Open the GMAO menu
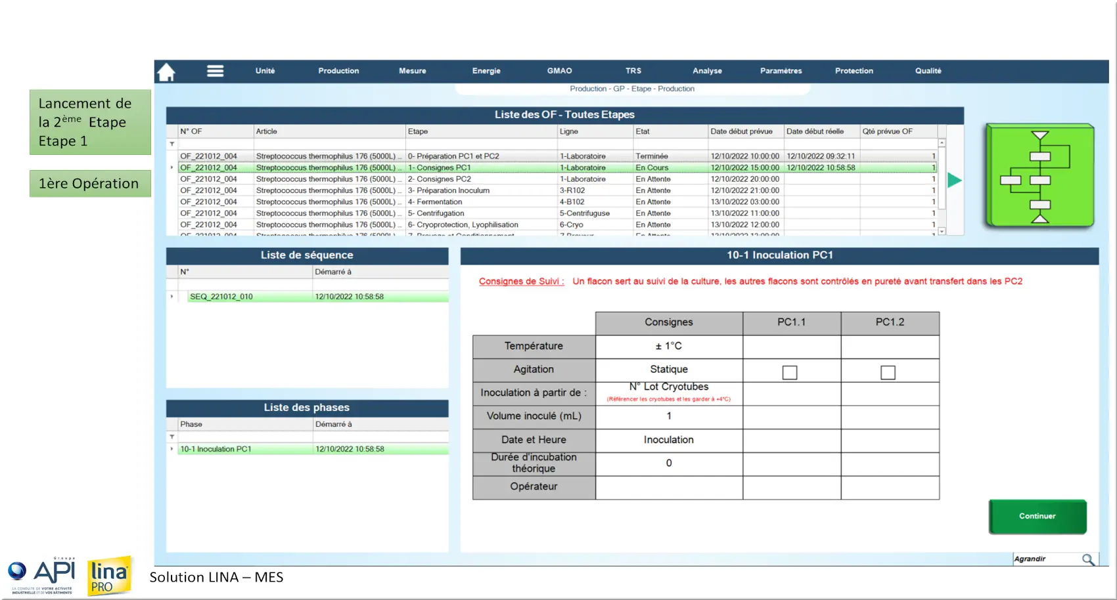This screenshot has width=1117, height=600. pos(559,71)
